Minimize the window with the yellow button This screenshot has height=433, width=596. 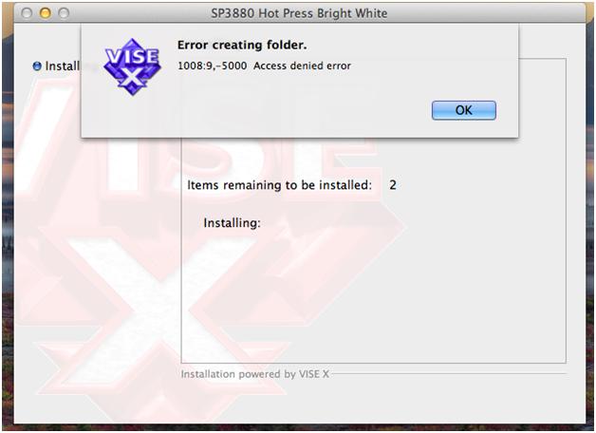pyautogui.click(x=46, y=13)
